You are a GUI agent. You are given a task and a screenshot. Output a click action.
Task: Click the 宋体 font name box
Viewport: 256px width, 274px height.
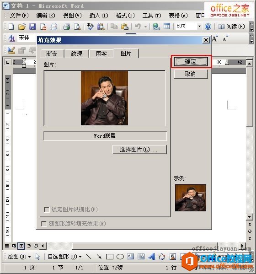(26, 38)
